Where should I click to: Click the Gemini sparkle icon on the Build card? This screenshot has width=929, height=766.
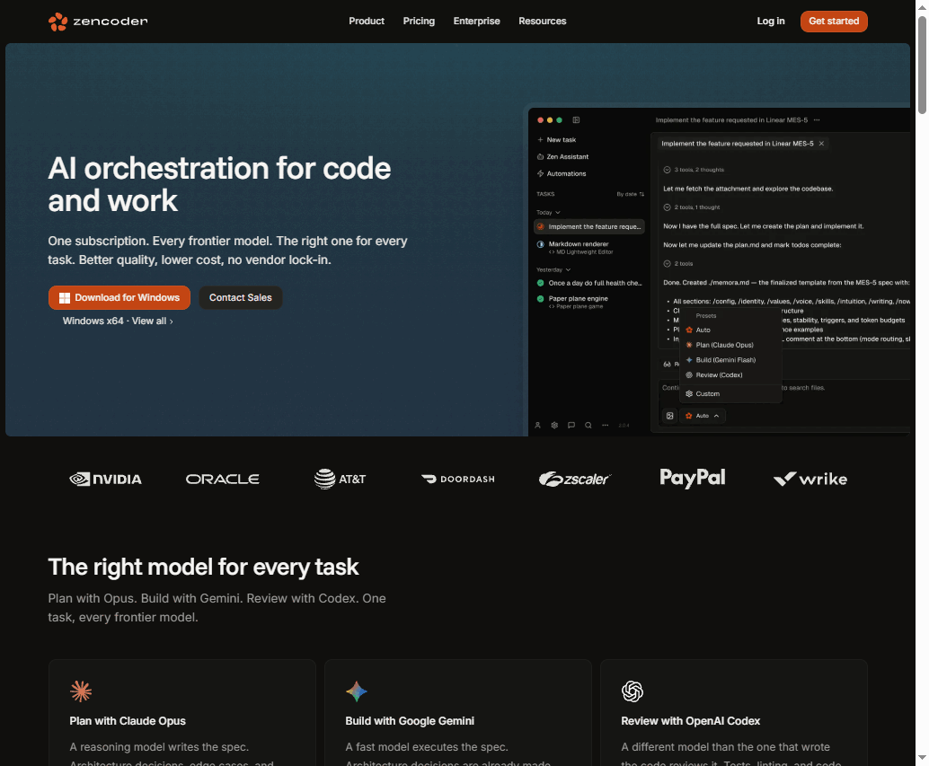pos(356,691)
